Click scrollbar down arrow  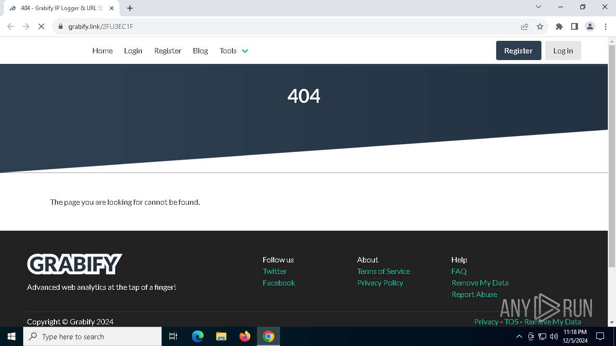[612, 322]
